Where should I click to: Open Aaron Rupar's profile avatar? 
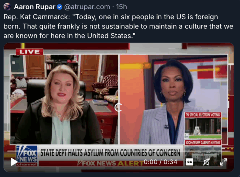7,7
